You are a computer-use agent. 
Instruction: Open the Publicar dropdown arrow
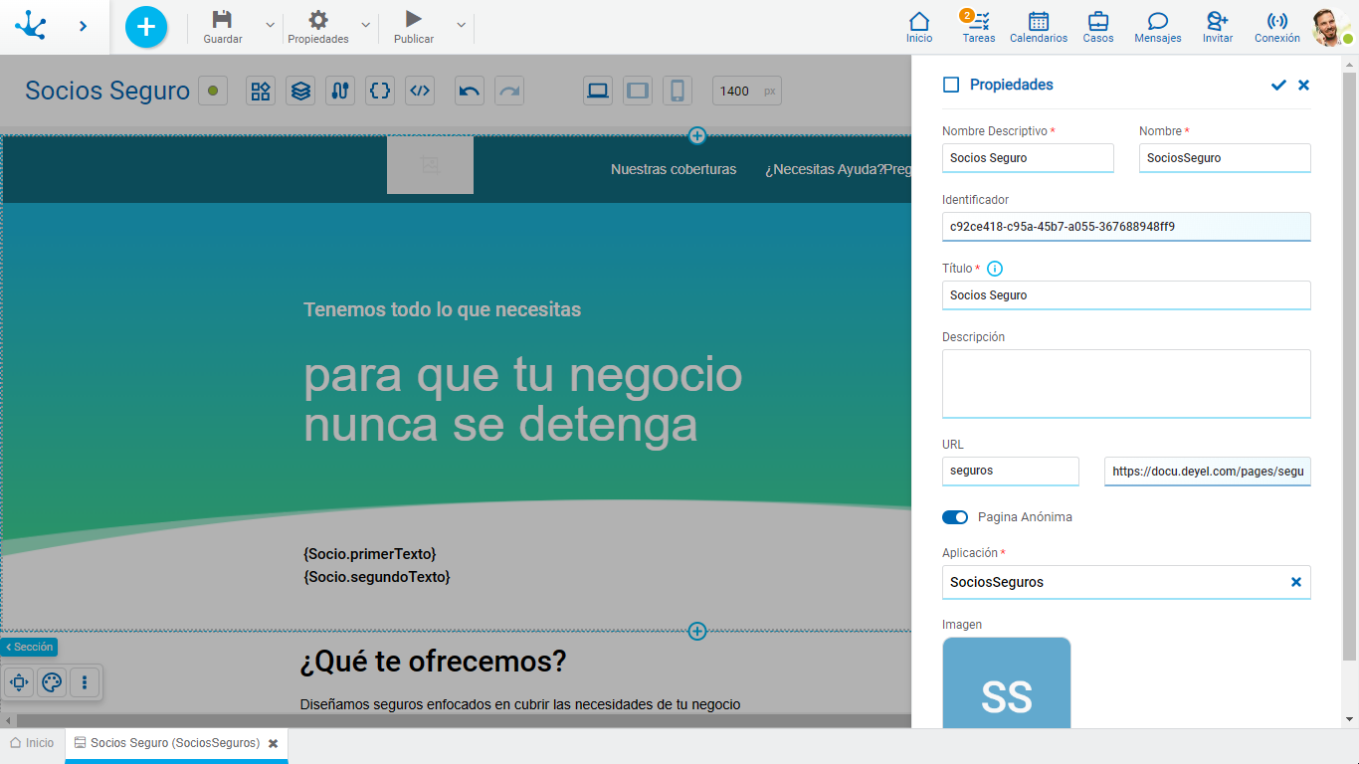click(x=461, y=25)
